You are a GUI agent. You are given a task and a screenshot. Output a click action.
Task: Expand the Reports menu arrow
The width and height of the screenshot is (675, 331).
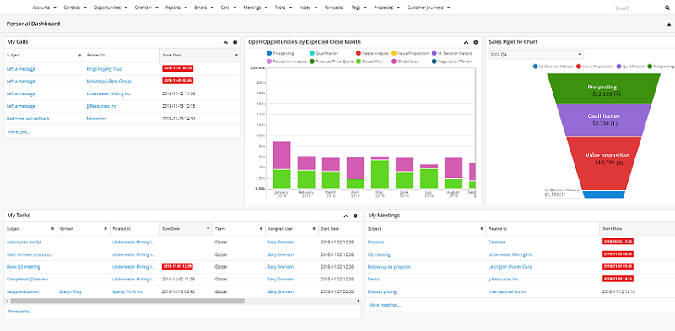(186, 8)
